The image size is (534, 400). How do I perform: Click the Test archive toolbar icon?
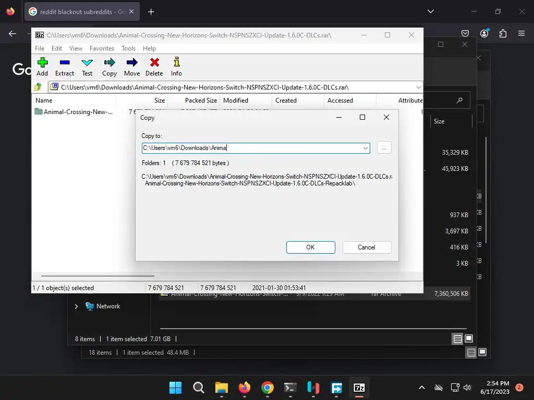tap(87, 67)
